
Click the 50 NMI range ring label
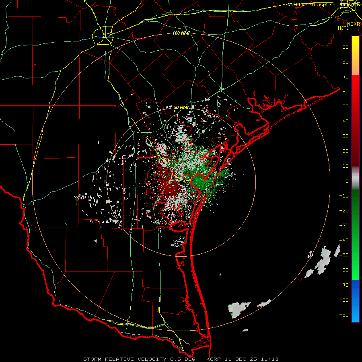[181, 107]
